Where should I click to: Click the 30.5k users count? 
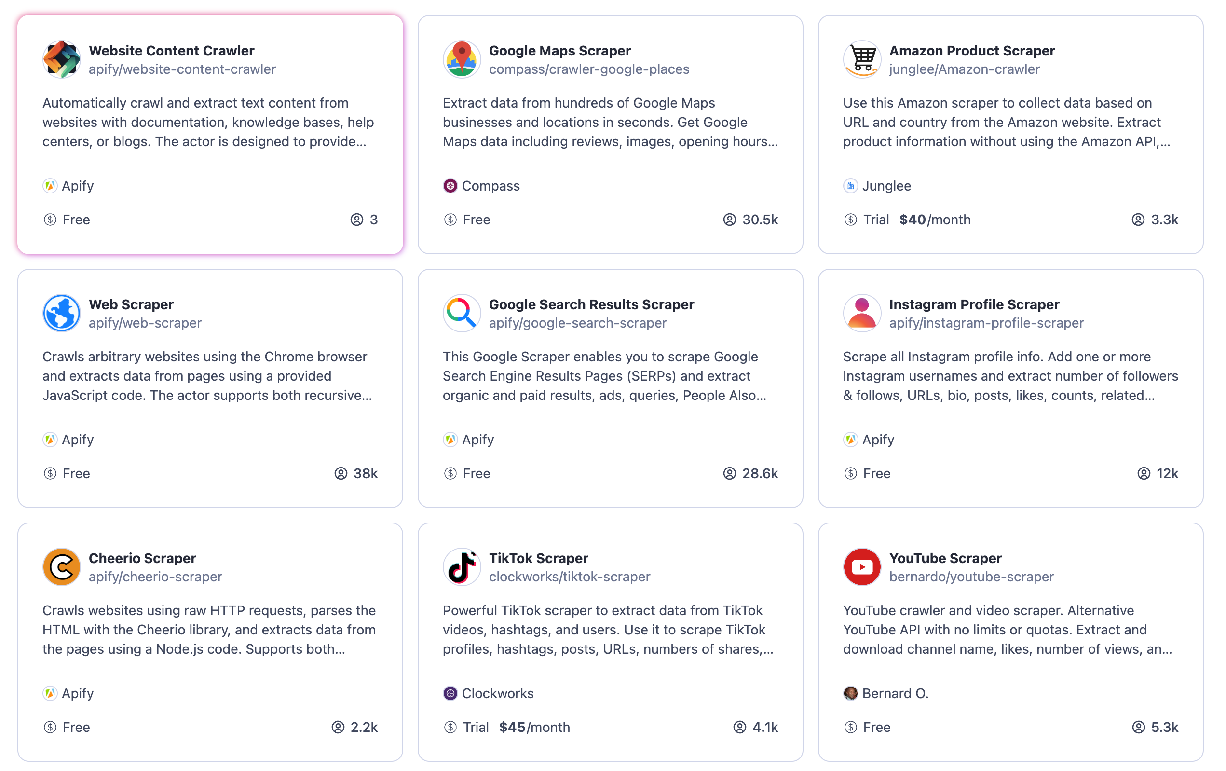tap(759, 220)
